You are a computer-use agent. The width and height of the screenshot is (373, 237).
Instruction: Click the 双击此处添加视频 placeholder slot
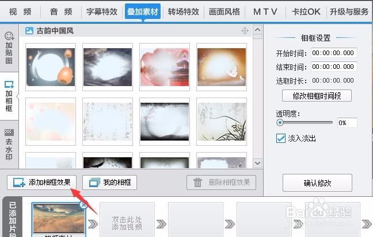[x=127, y=220]
